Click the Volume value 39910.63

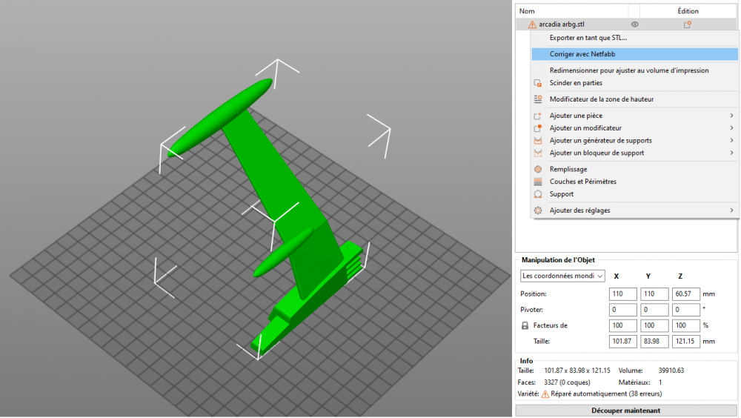point(671,371)
